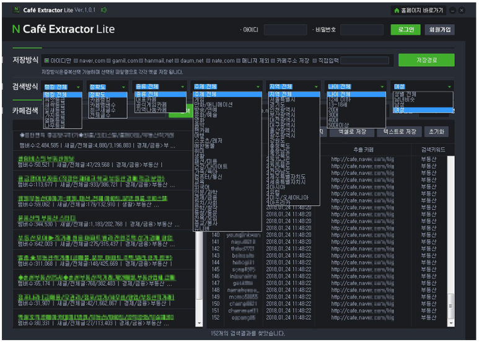Viewport: 479px width, 342px height.
Task: Check the gamil.com option
Action: pos(108,61)
